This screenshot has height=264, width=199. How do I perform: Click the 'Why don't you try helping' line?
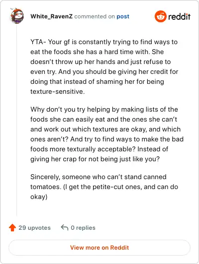coord(104,110)
